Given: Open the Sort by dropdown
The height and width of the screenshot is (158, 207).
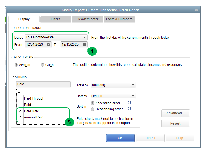Looking at the screenshot, I should click(113, 96).
